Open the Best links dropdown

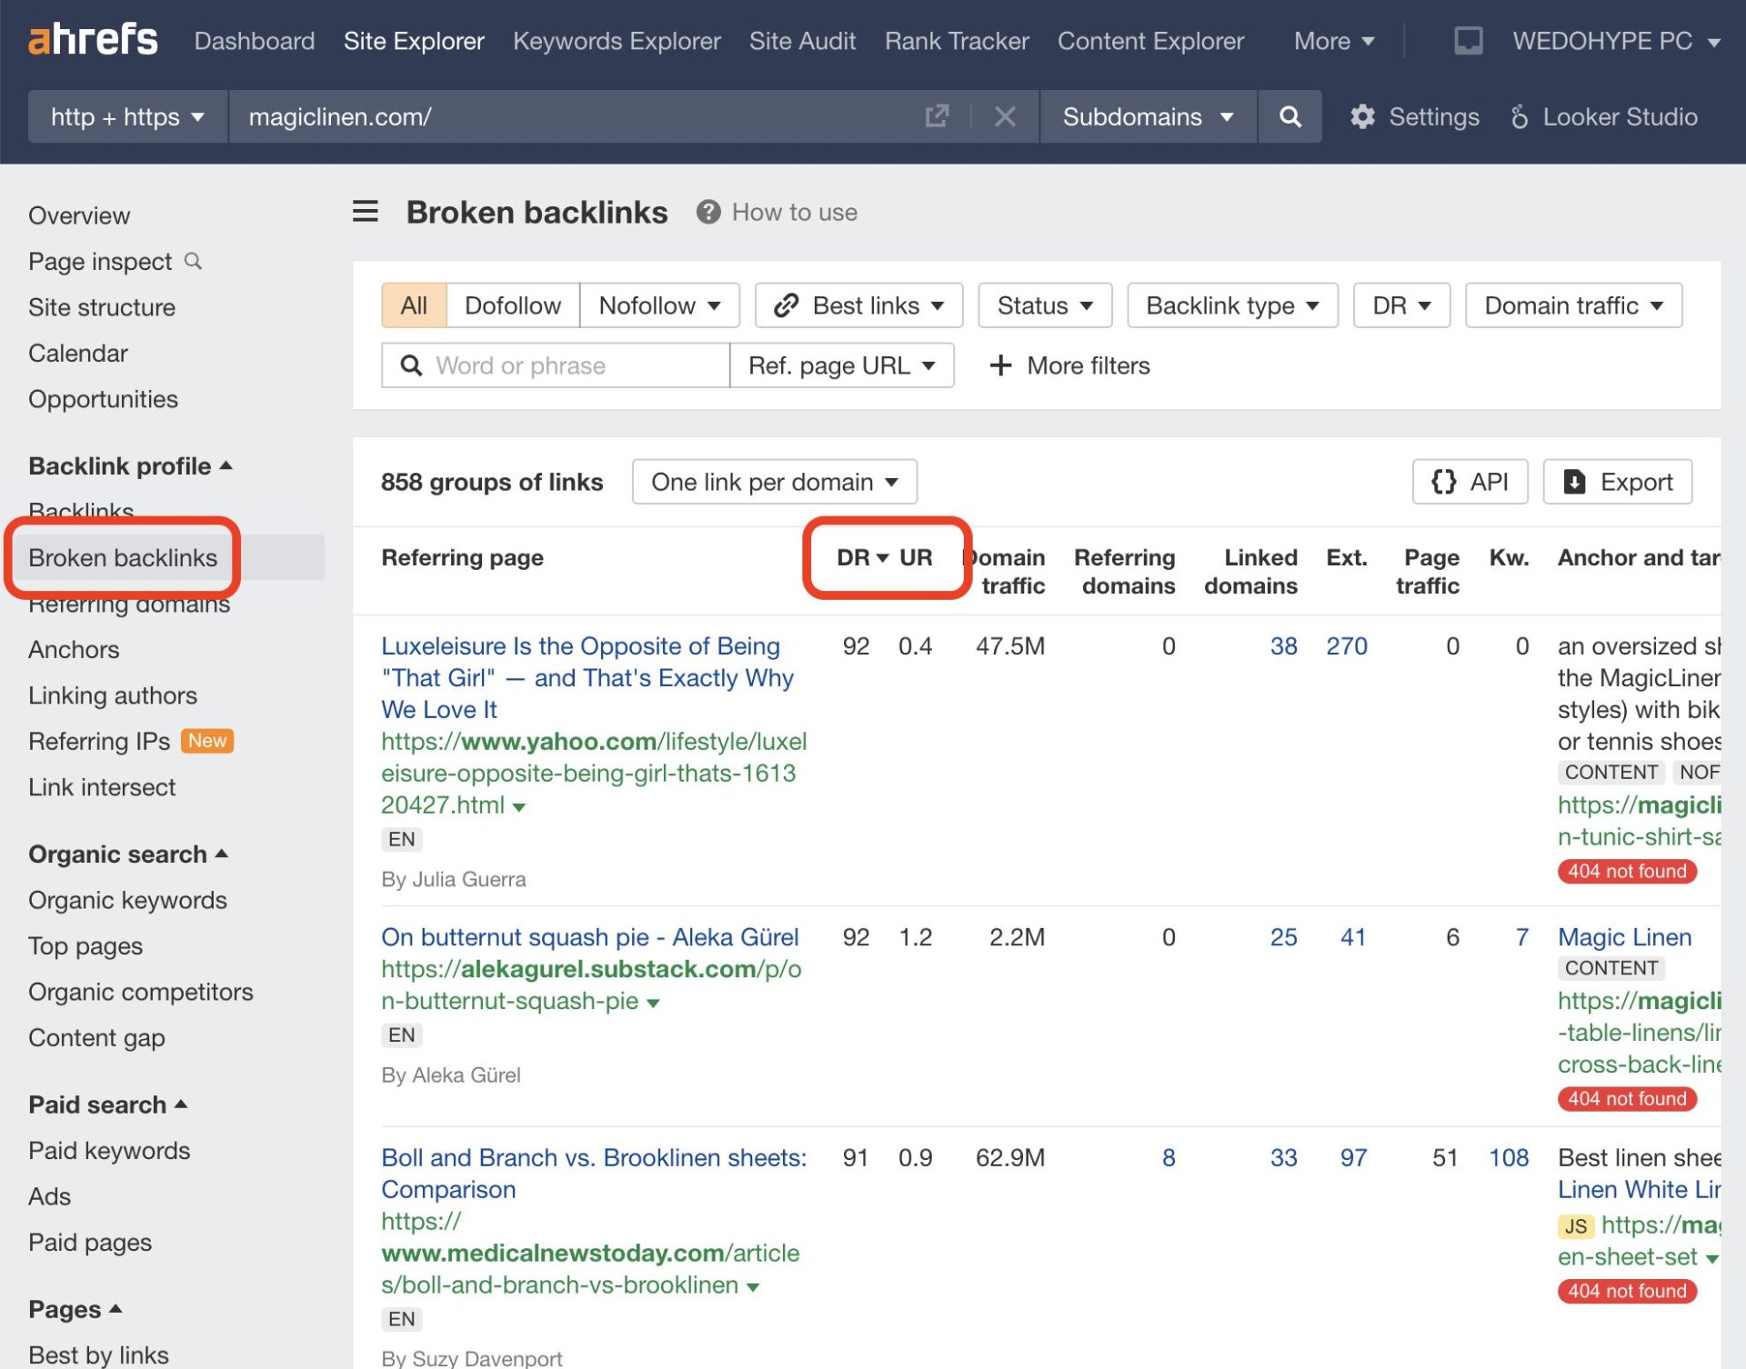(x=858, y=305)
